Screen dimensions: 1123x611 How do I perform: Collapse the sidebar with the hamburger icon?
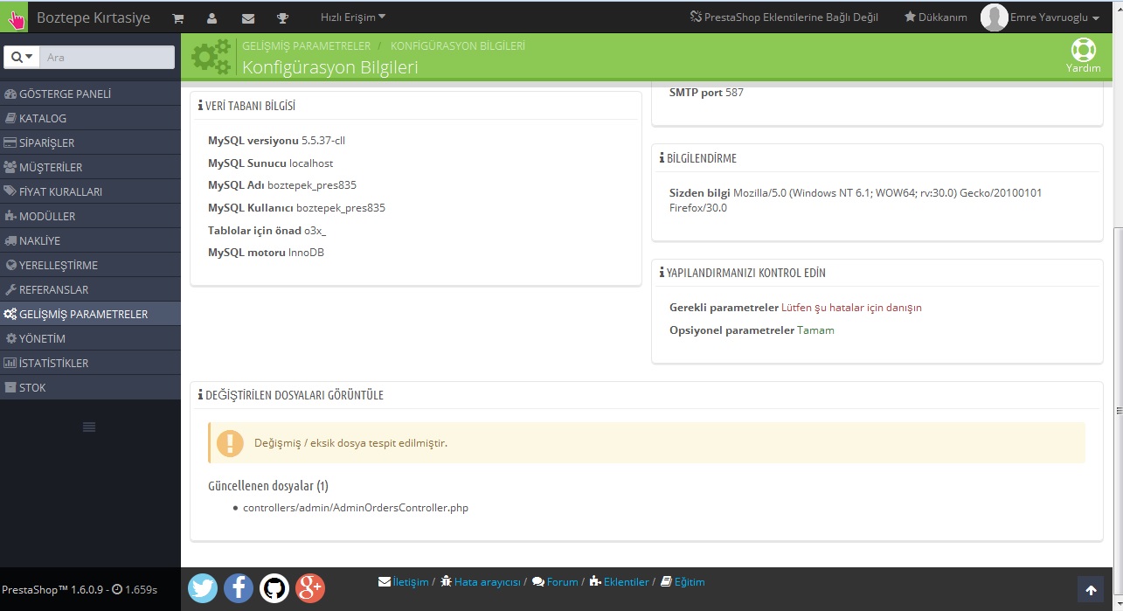pos(89,427)
